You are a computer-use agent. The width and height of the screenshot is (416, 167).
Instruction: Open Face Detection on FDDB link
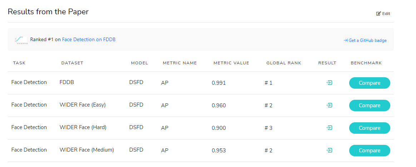(89, 39)
